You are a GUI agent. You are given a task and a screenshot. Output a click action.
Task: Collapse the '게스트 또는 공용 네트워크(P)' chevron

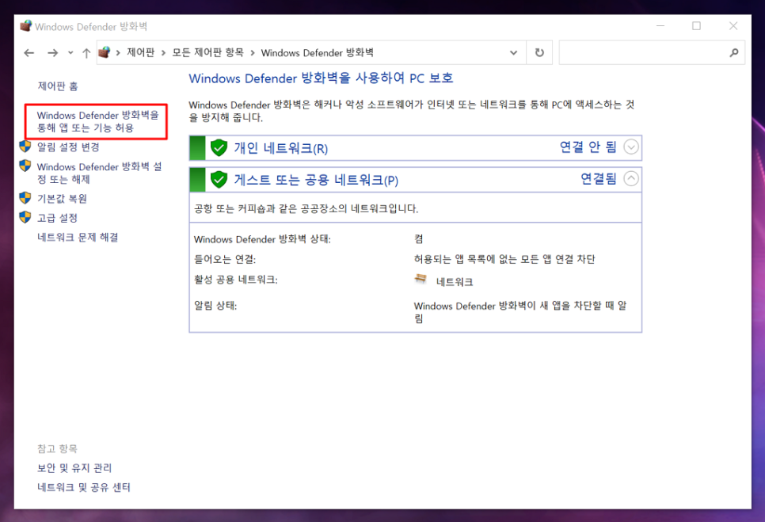631,178
